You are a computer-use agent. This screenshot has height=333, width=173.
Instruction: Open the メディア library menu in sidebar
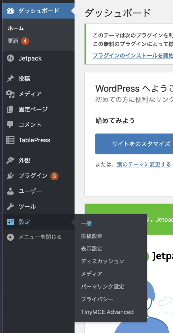tap(39, 94)
